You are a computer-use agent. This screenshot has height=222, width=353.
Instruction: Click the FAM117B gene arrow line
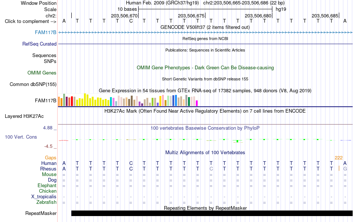click(205, 33)
